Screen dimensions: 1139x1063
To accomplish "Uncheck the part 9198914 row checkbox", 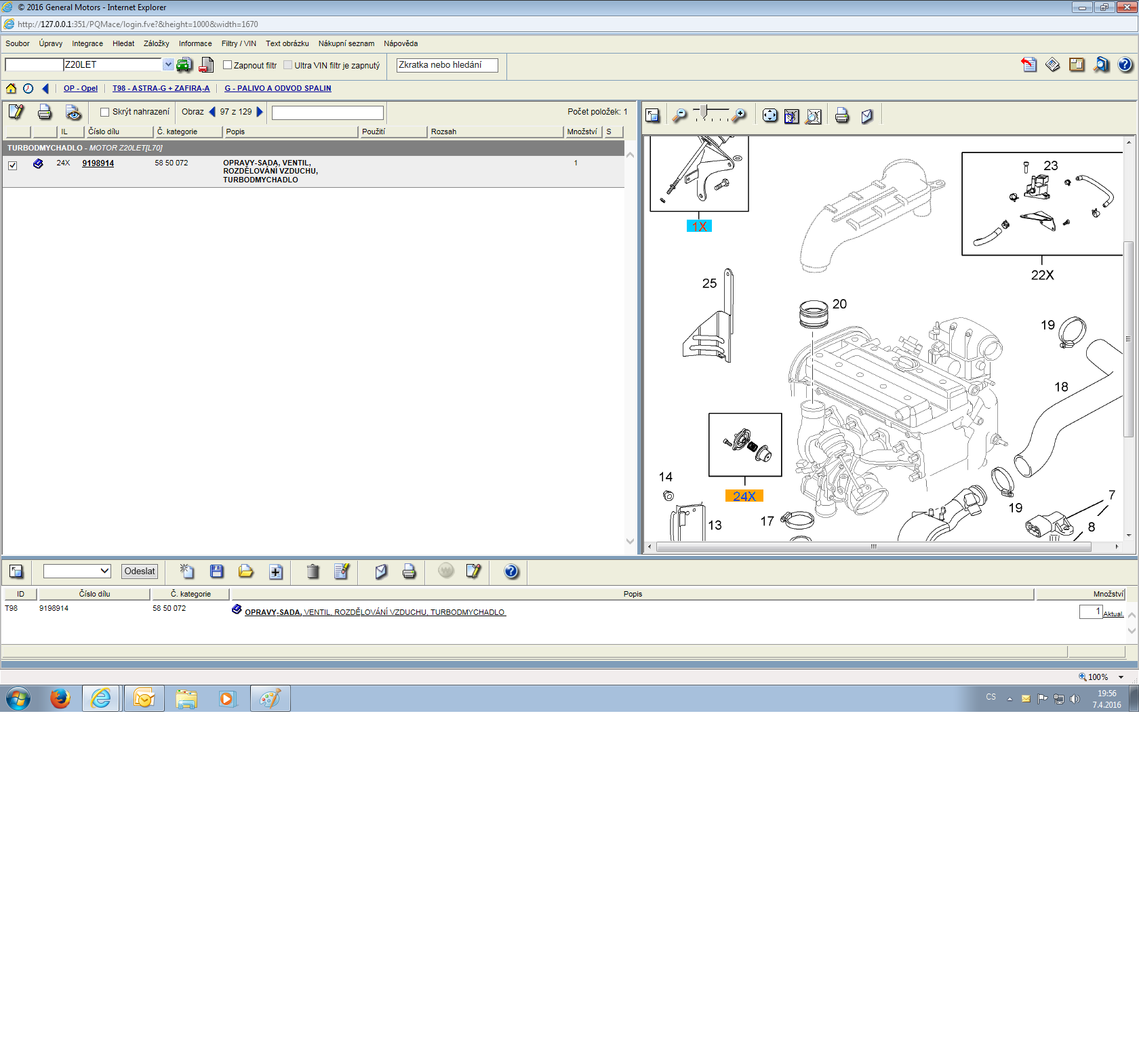I will pyautogui.click(x=12, y=165).
